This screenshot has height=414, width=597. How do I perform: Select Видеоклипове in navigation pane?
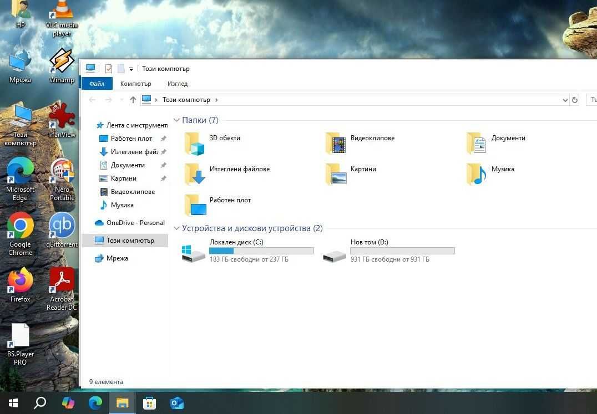point(127,192)
